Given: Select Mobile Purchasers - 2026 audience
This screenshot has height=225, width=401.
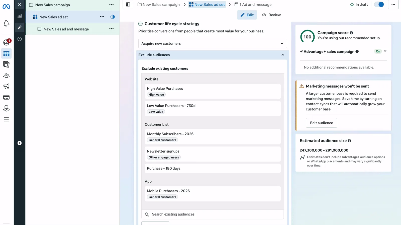Looking at the screenshot, I should (213, 194).
